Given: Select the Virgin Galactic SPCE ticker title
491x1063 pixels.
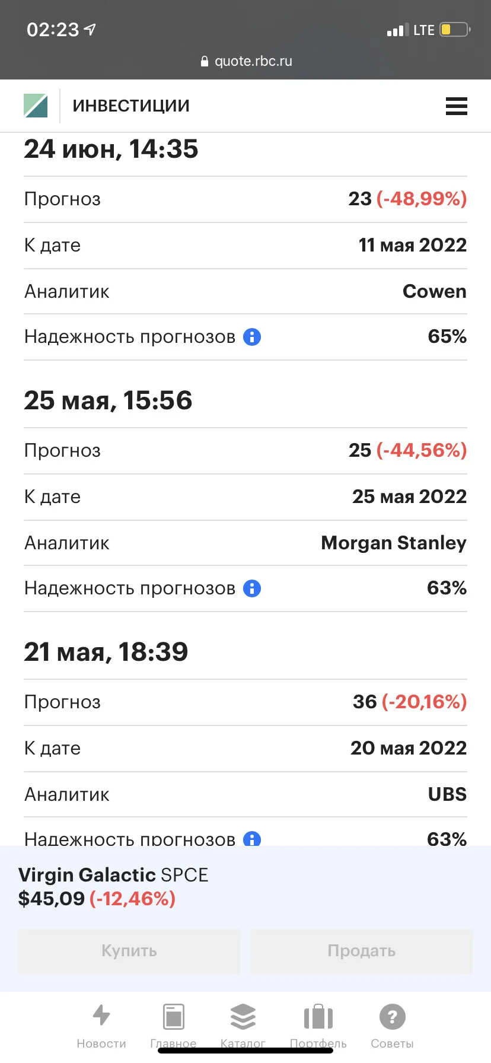Looking at the screenshot, I should point(113,875).
